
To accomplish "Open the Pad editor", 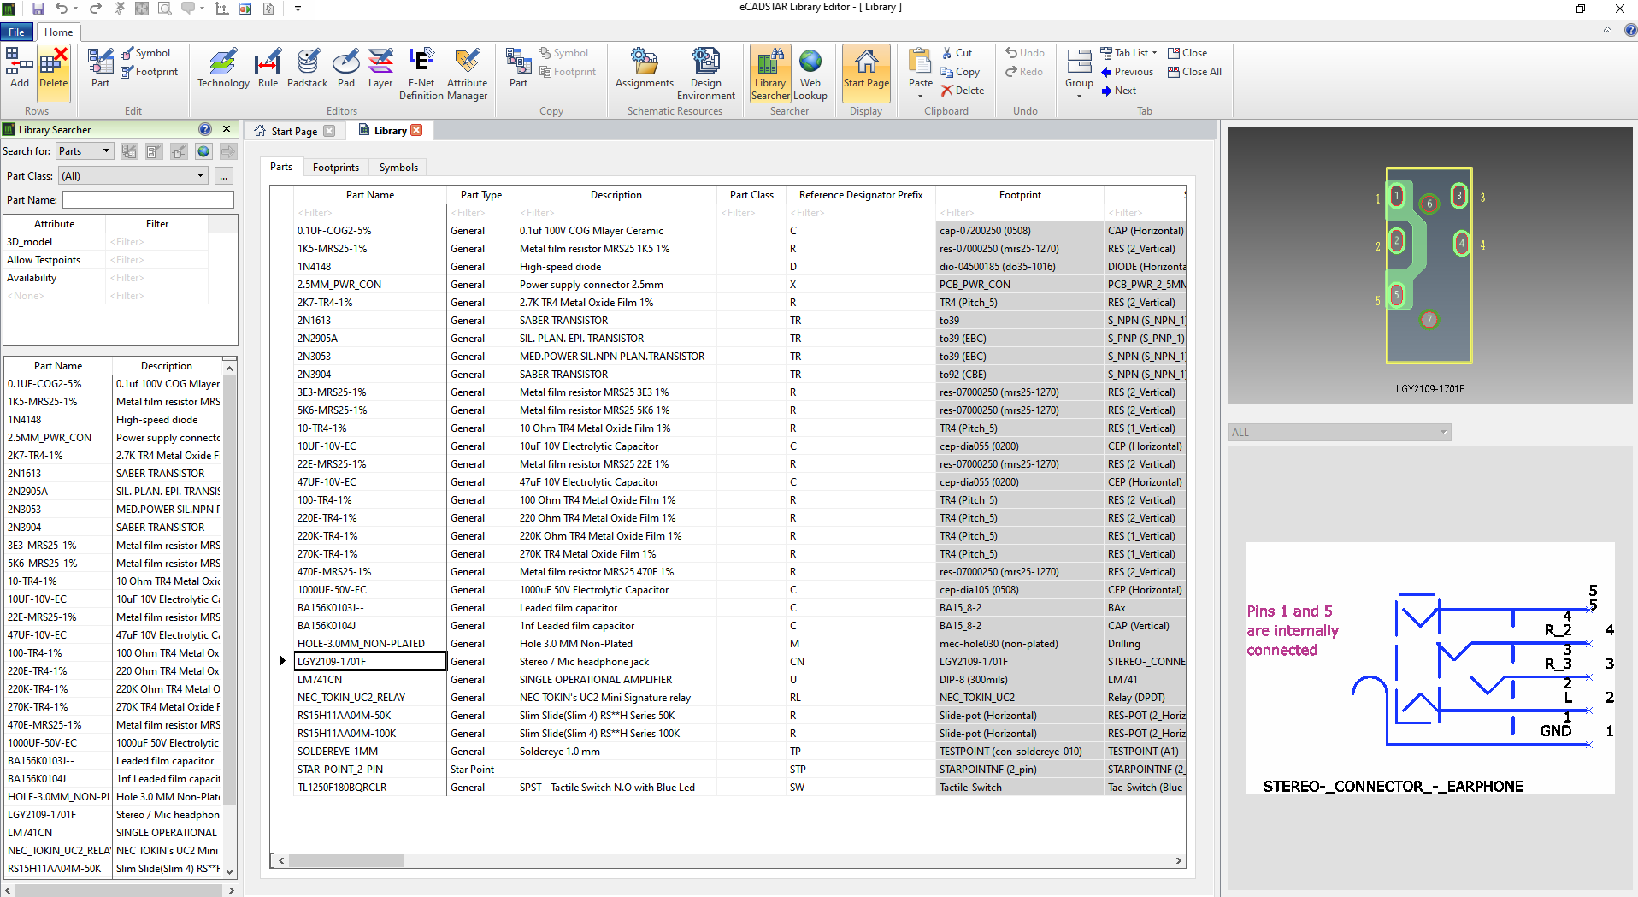I will click(x=345, y=68).
